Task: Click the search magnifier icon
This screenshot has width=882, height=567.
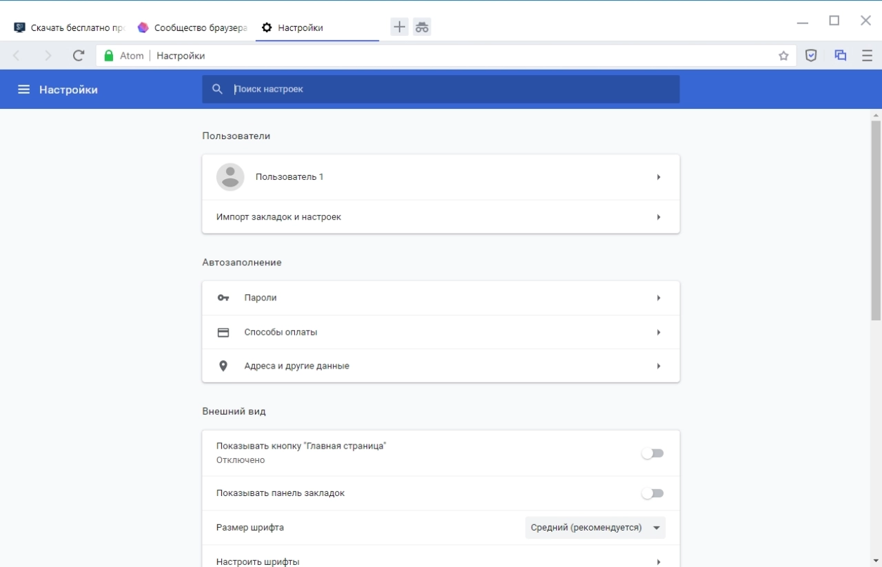Action: coord(218,90)
